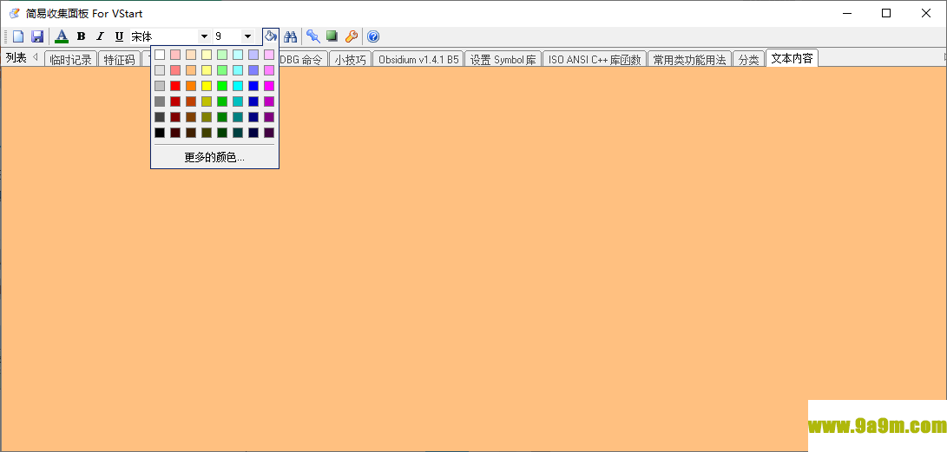Image resolution: width=947 pixels, height=452 pixels.
Task: Switch to the 特征码 tab
Action: point(119,60)
